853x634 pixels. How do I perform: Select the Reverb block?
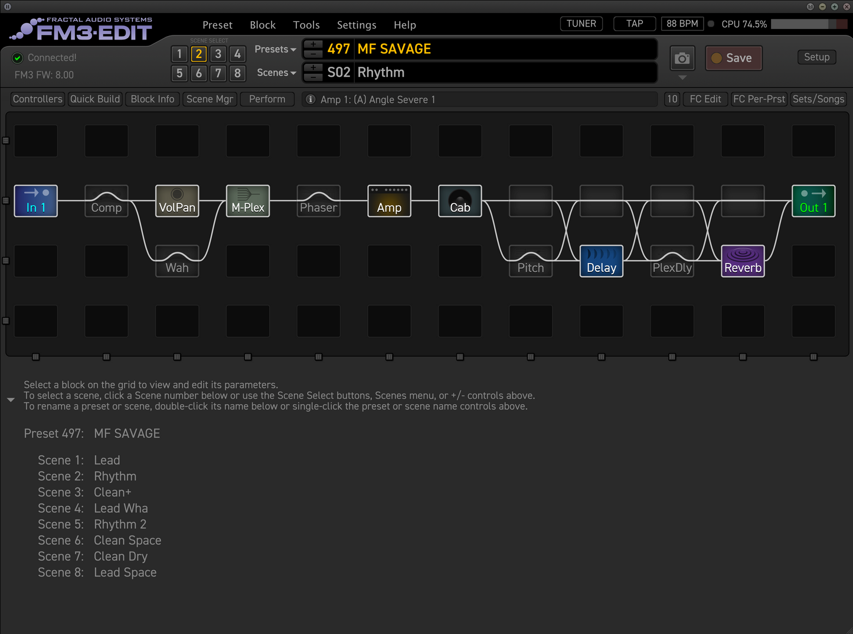(743, 261)
